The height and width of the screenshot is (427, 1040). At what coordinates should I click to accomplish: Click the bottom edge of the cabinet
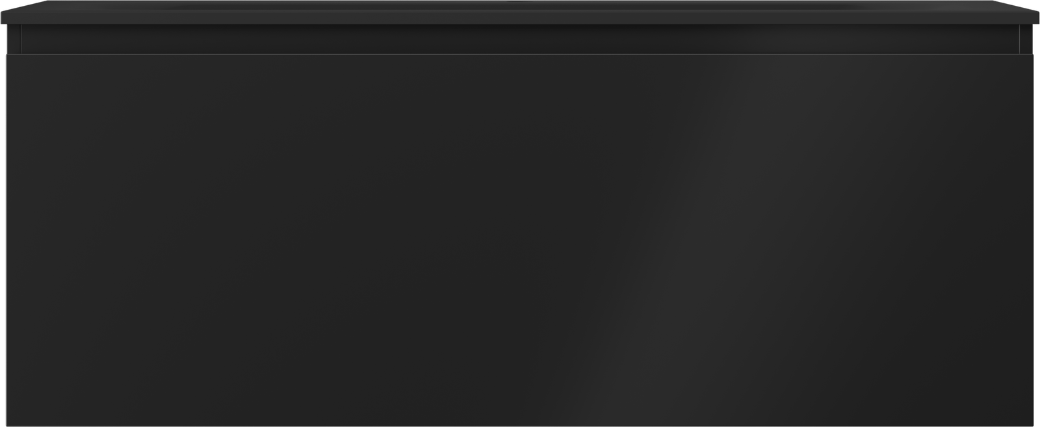[520, 425]
